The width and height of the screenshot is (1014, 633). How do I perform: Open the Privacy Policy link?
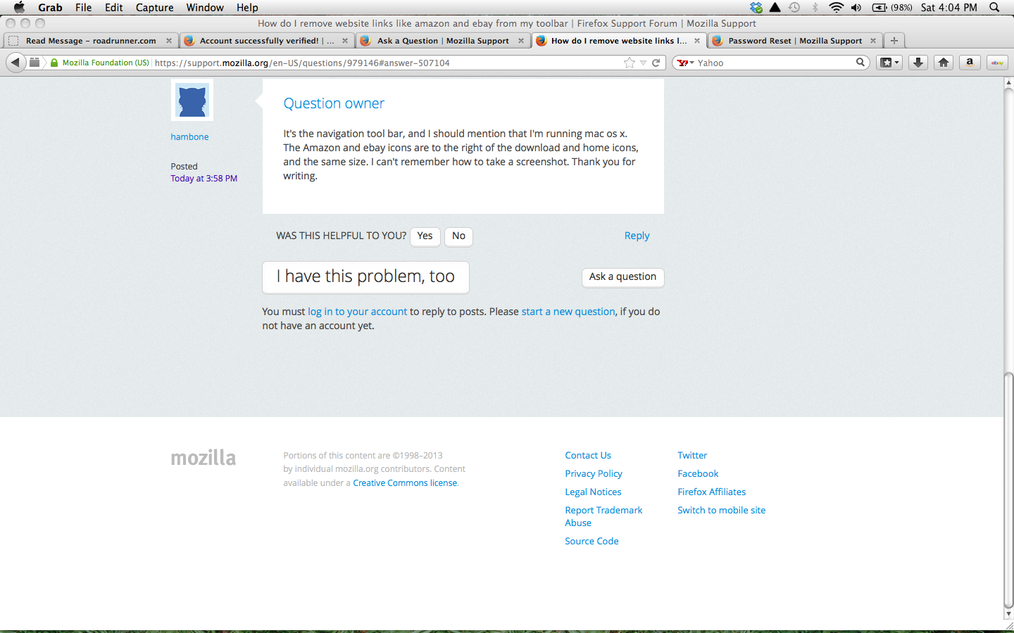(593, 473)
